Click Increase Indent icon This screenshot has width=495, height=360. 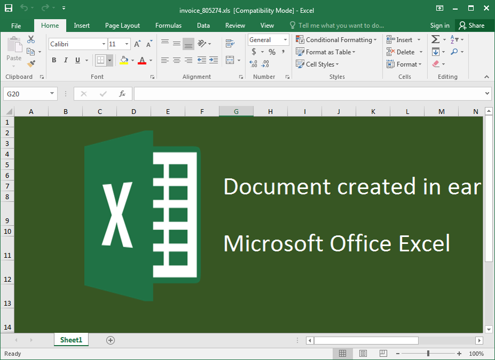point(214,60)
